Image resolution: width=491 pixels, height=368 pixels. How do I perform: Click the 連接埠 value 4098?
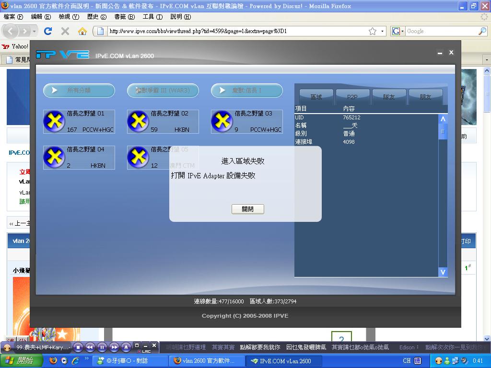tap(349, 142)
